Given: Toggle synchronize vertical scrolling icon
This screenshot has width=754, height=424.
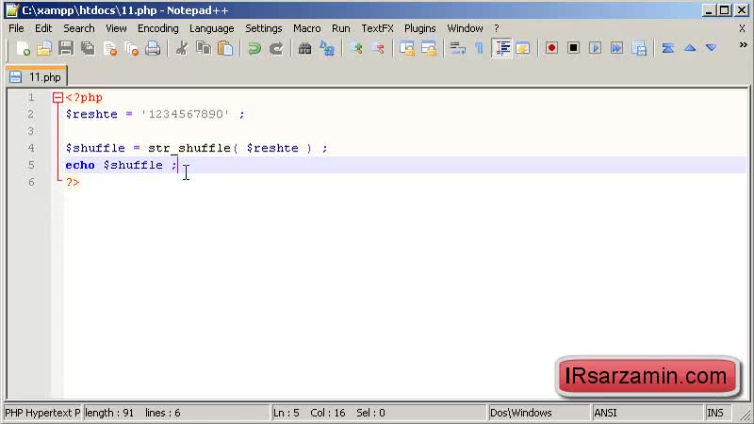Looking at the screenshot, I should 407,49.
